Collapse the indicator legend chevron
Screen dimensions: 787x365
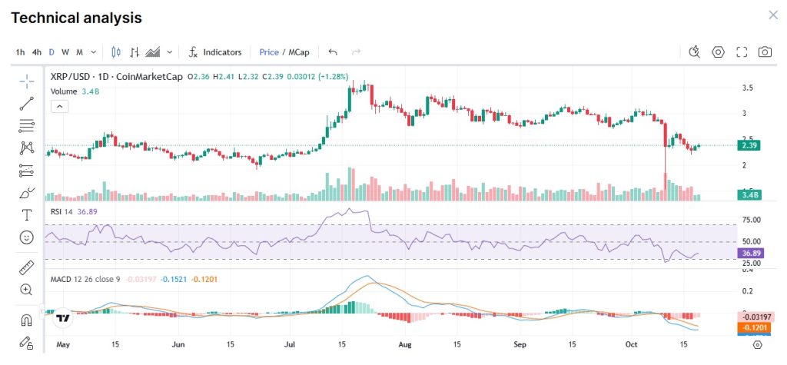(59, 107)
